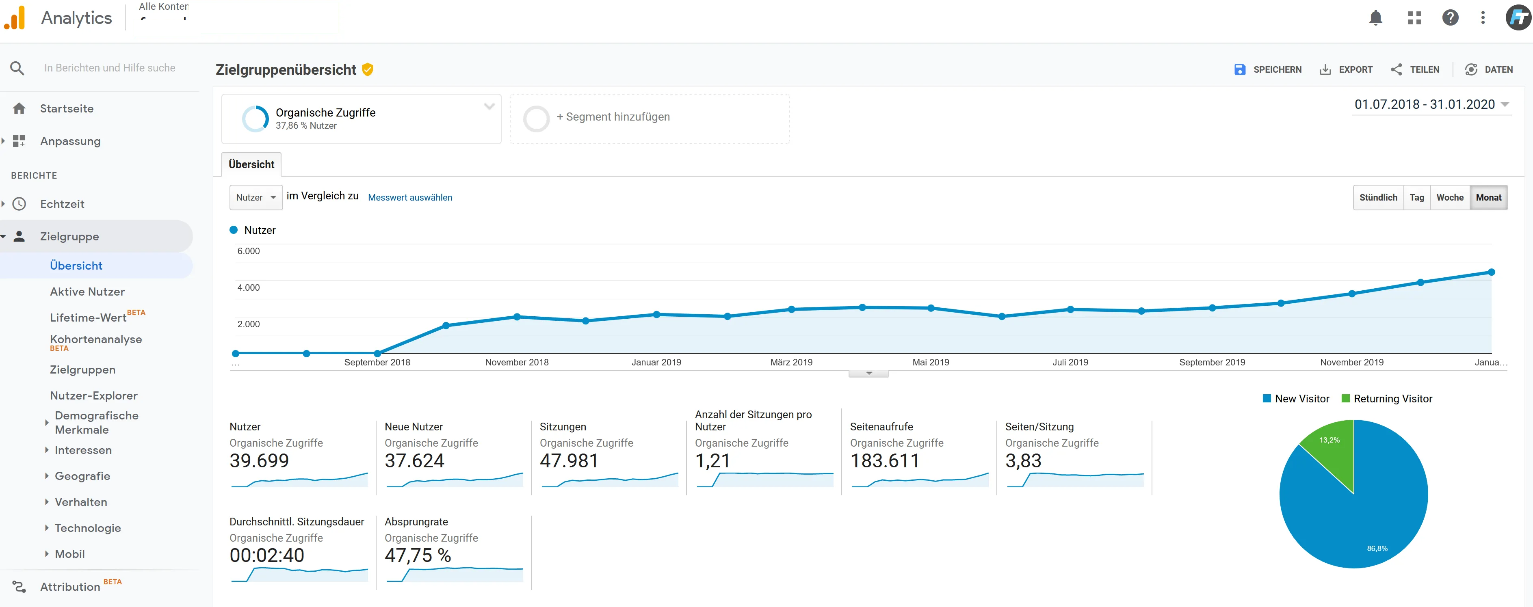Open the Google apps grid icon
Viewport: 1533px width, 607px height.
tap(1414, 18)
